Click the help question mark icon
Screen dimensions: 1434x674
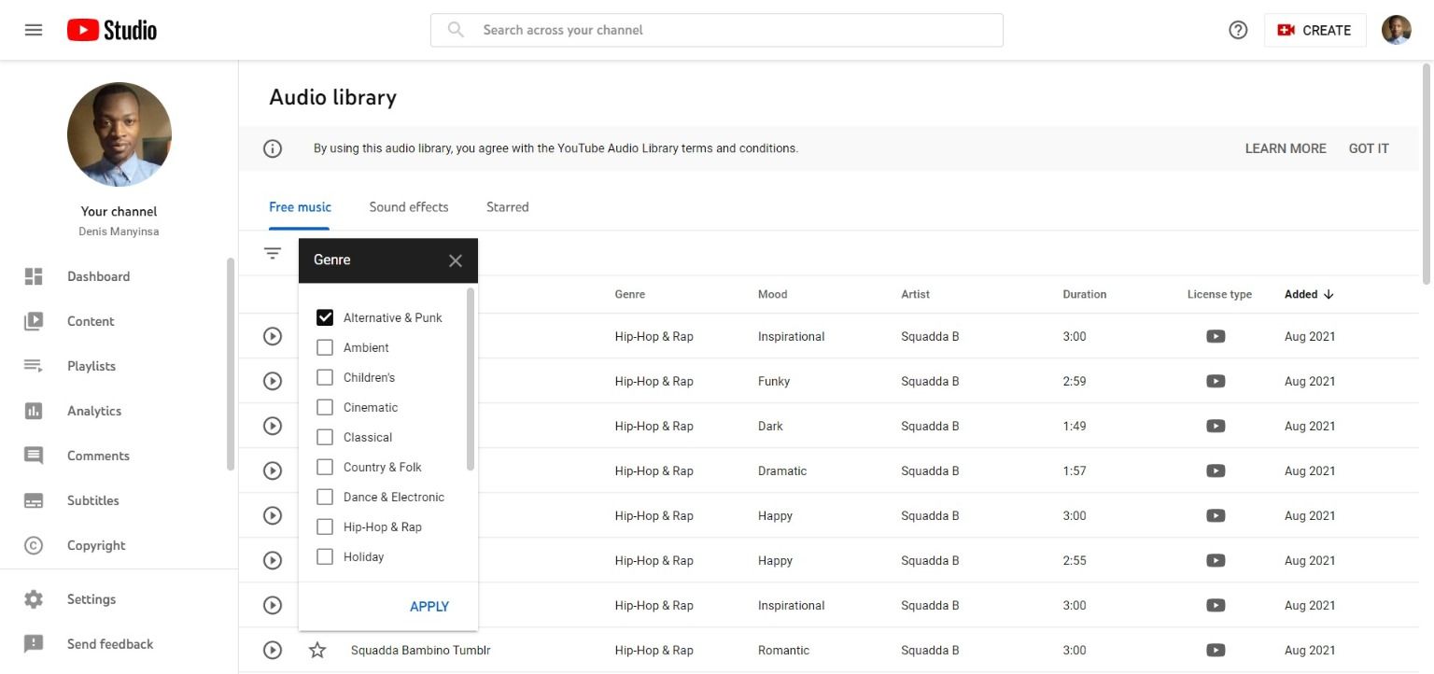point(1238,30)
